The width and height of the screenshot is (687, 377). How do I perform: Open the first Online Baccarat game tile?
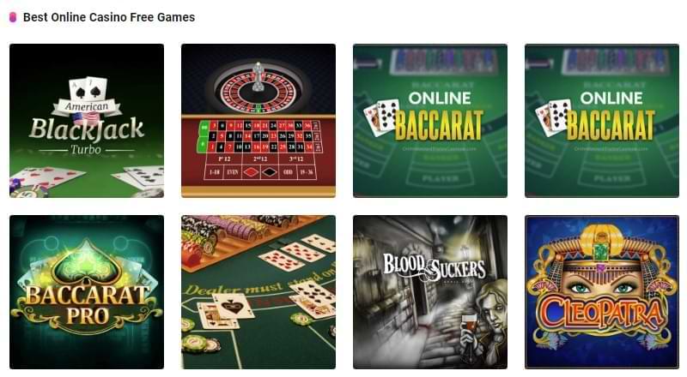430,121
